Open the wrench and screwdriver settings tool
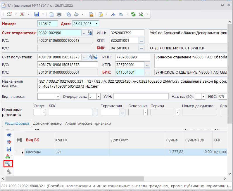This screenshot has height=191, width=233. pos(141,14)
